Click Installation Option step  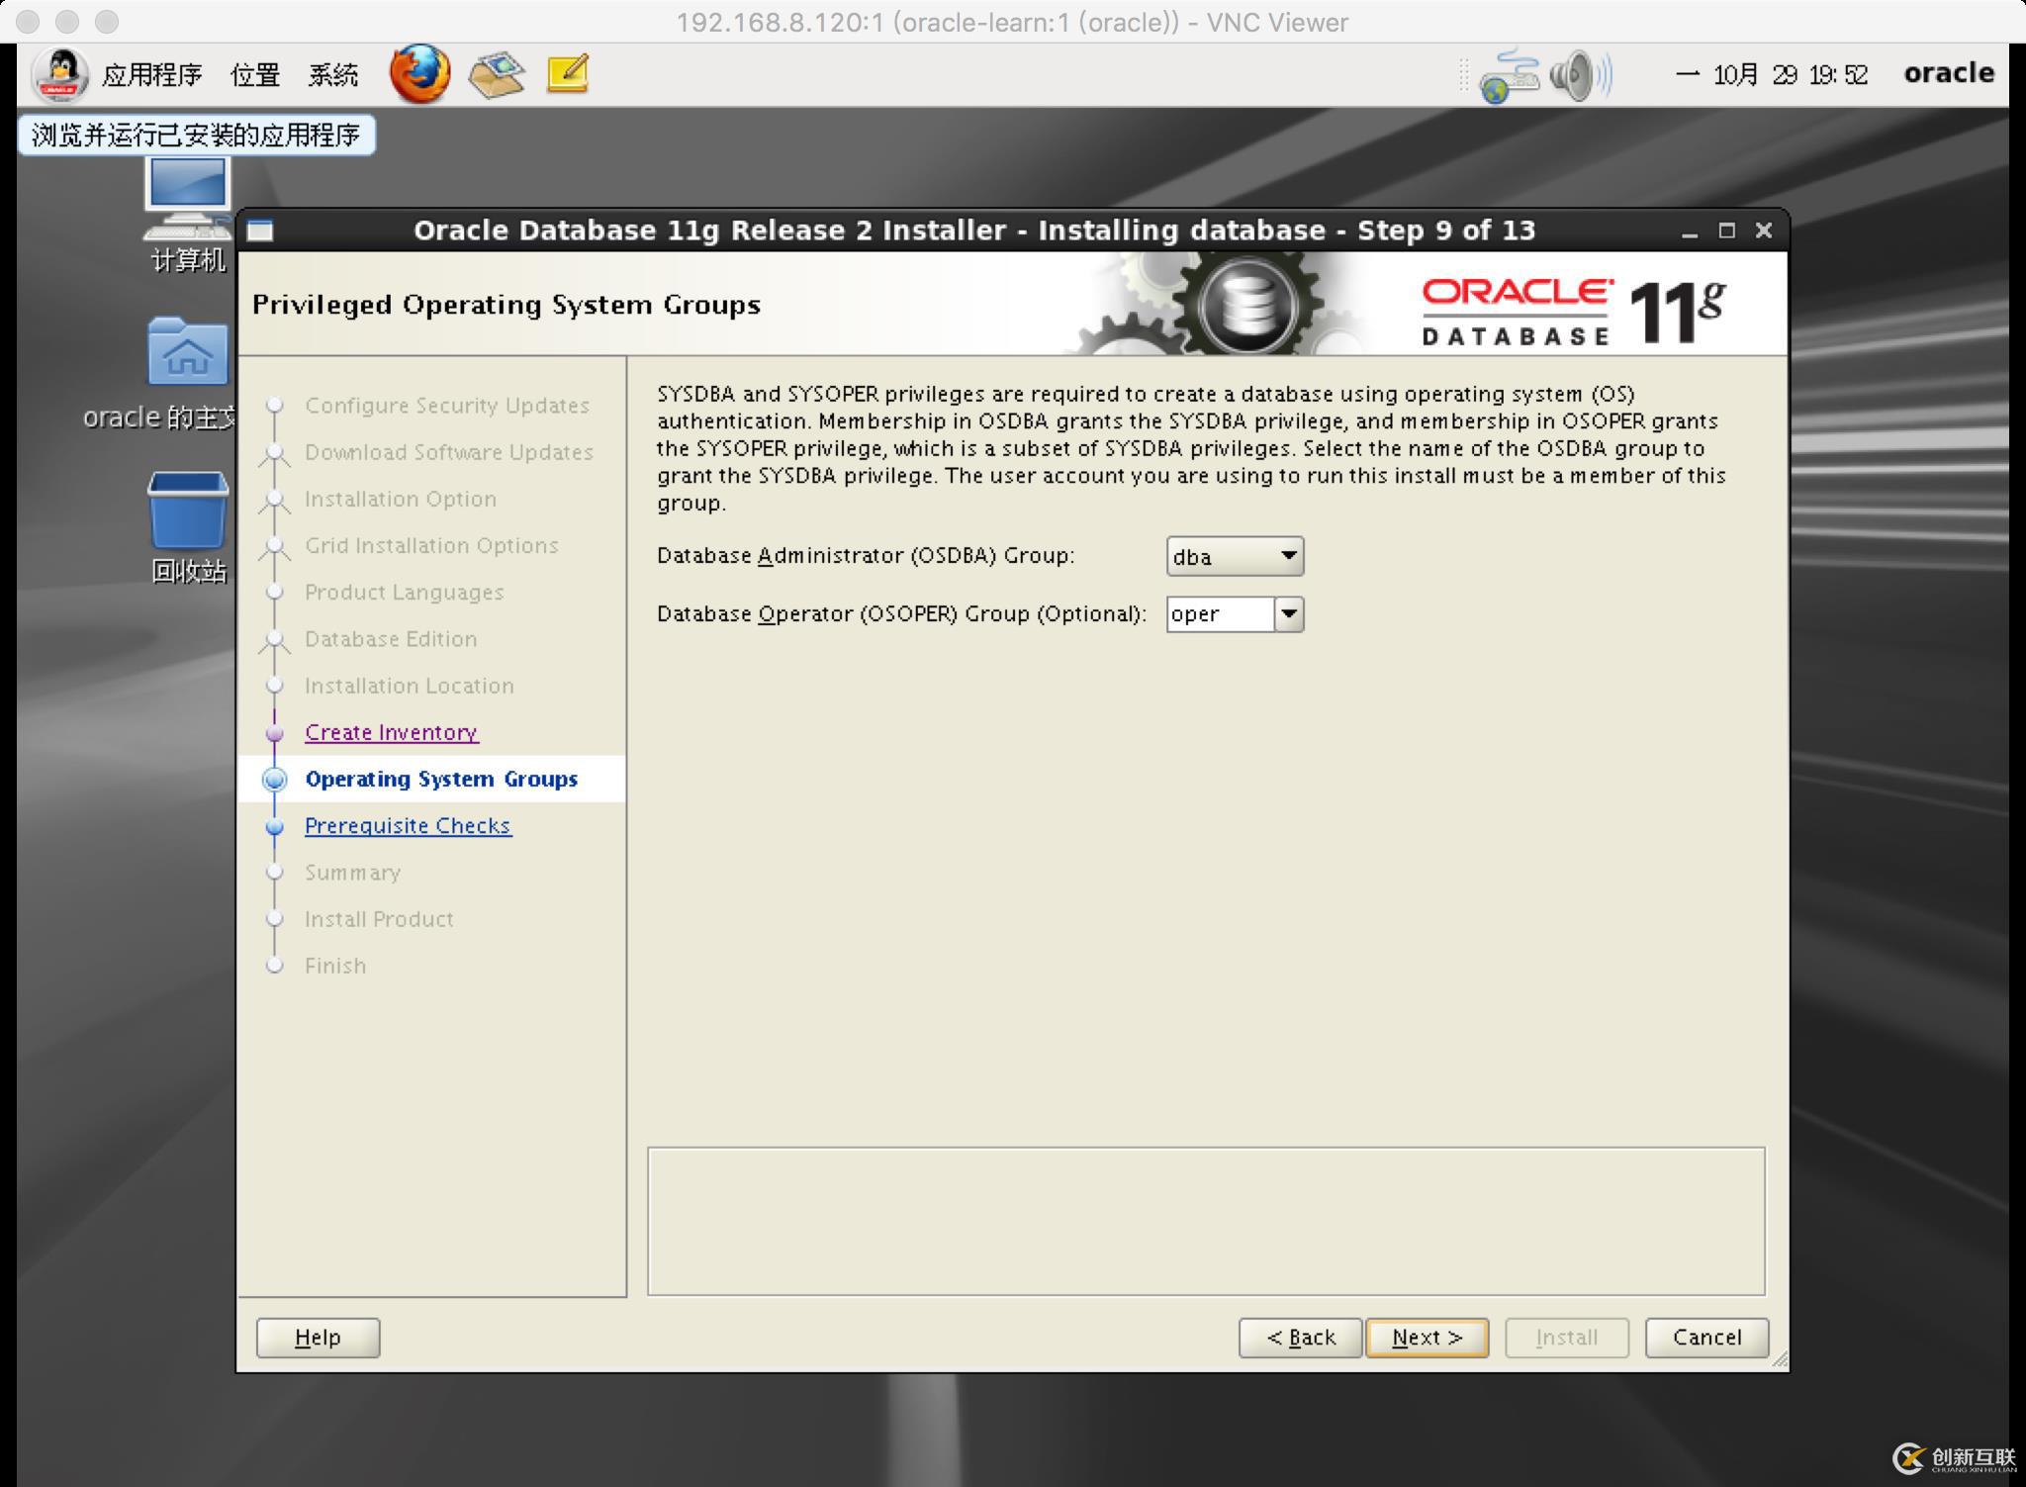(x=401, y=500)
